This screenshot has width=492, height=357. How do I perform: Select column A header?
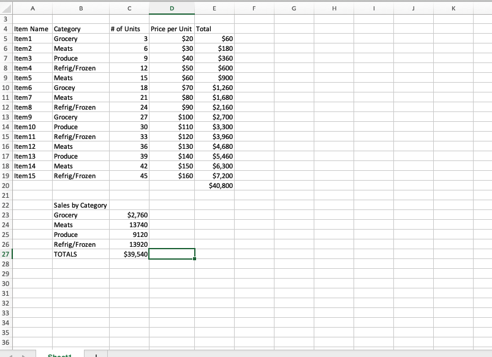(32, 8)
